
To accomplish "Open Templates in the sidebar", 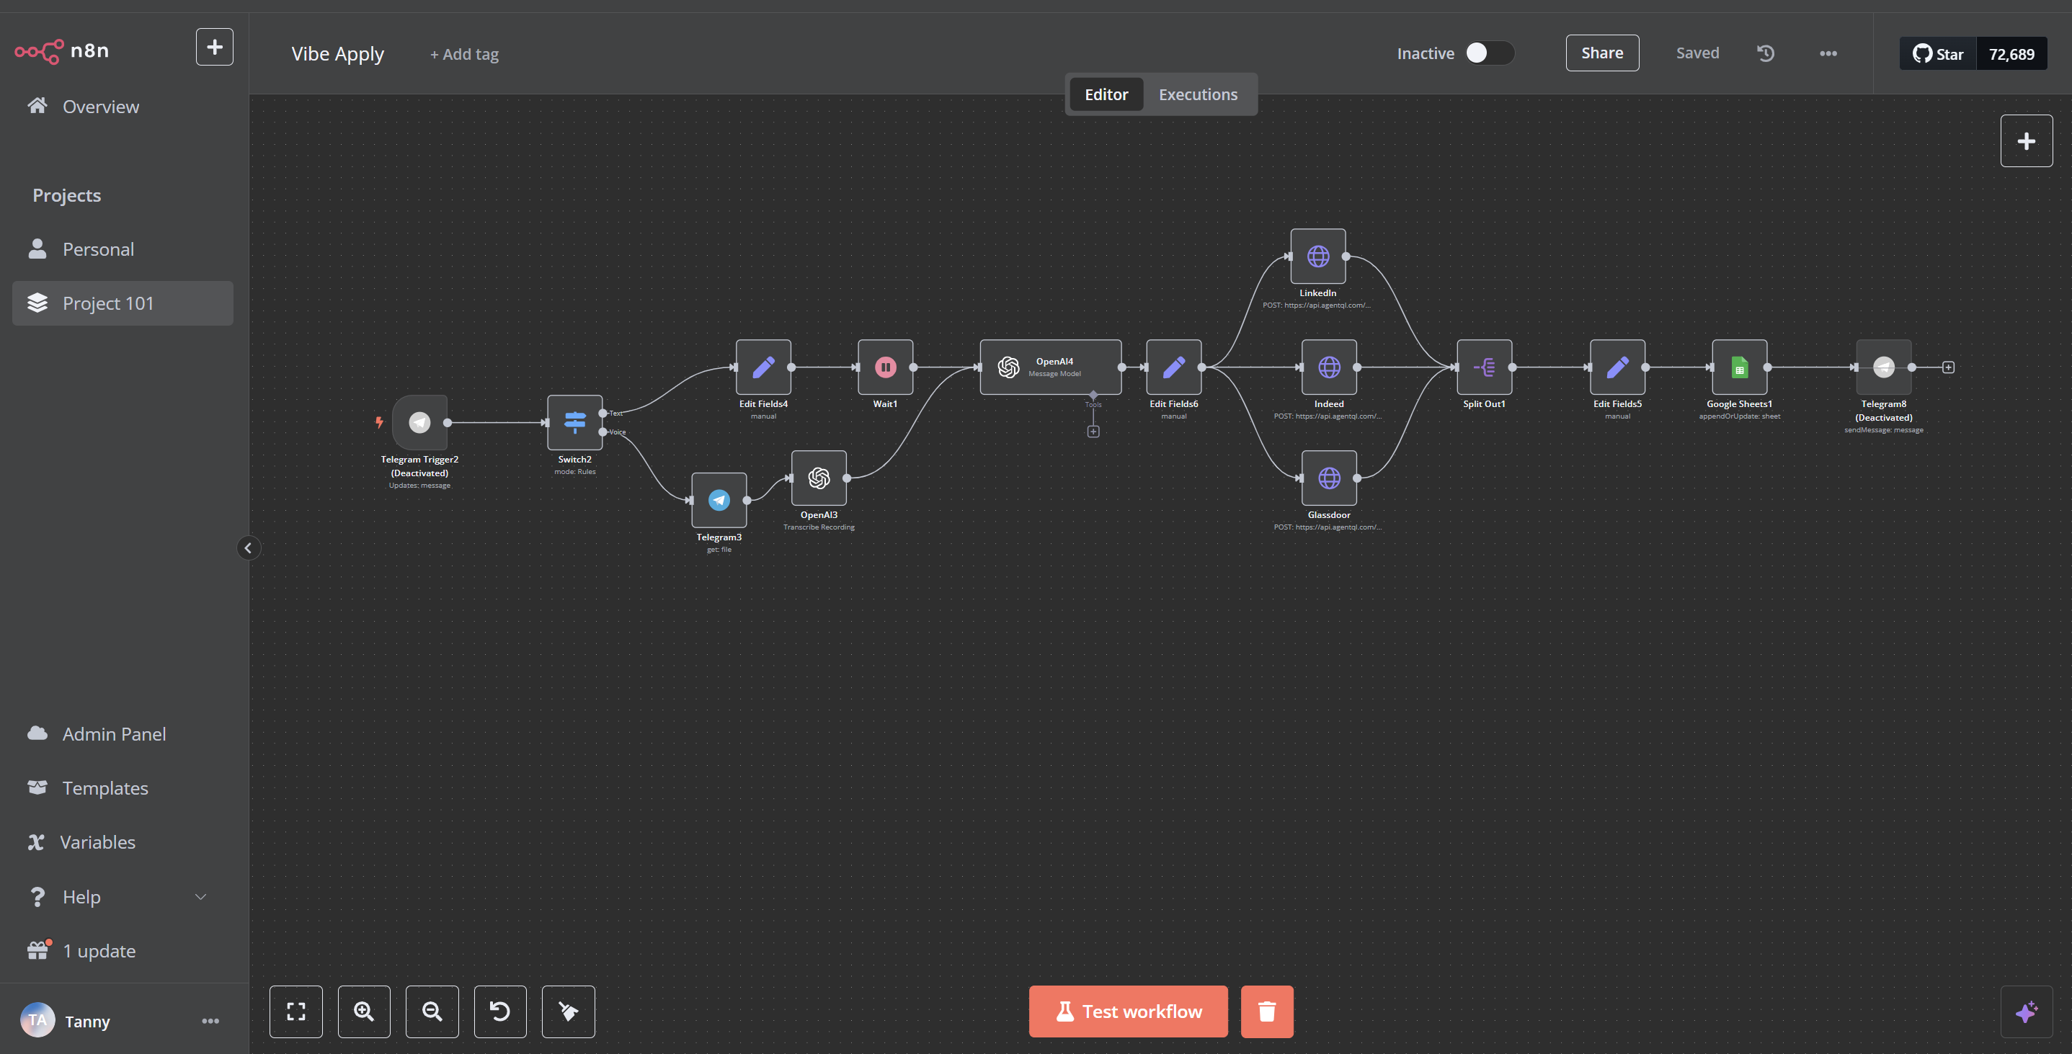I will click(105, 788).
